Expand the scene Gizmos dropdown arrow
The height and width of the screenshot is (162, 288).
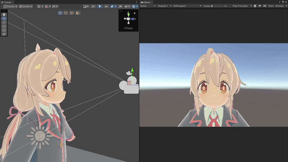tap(137, 6)
